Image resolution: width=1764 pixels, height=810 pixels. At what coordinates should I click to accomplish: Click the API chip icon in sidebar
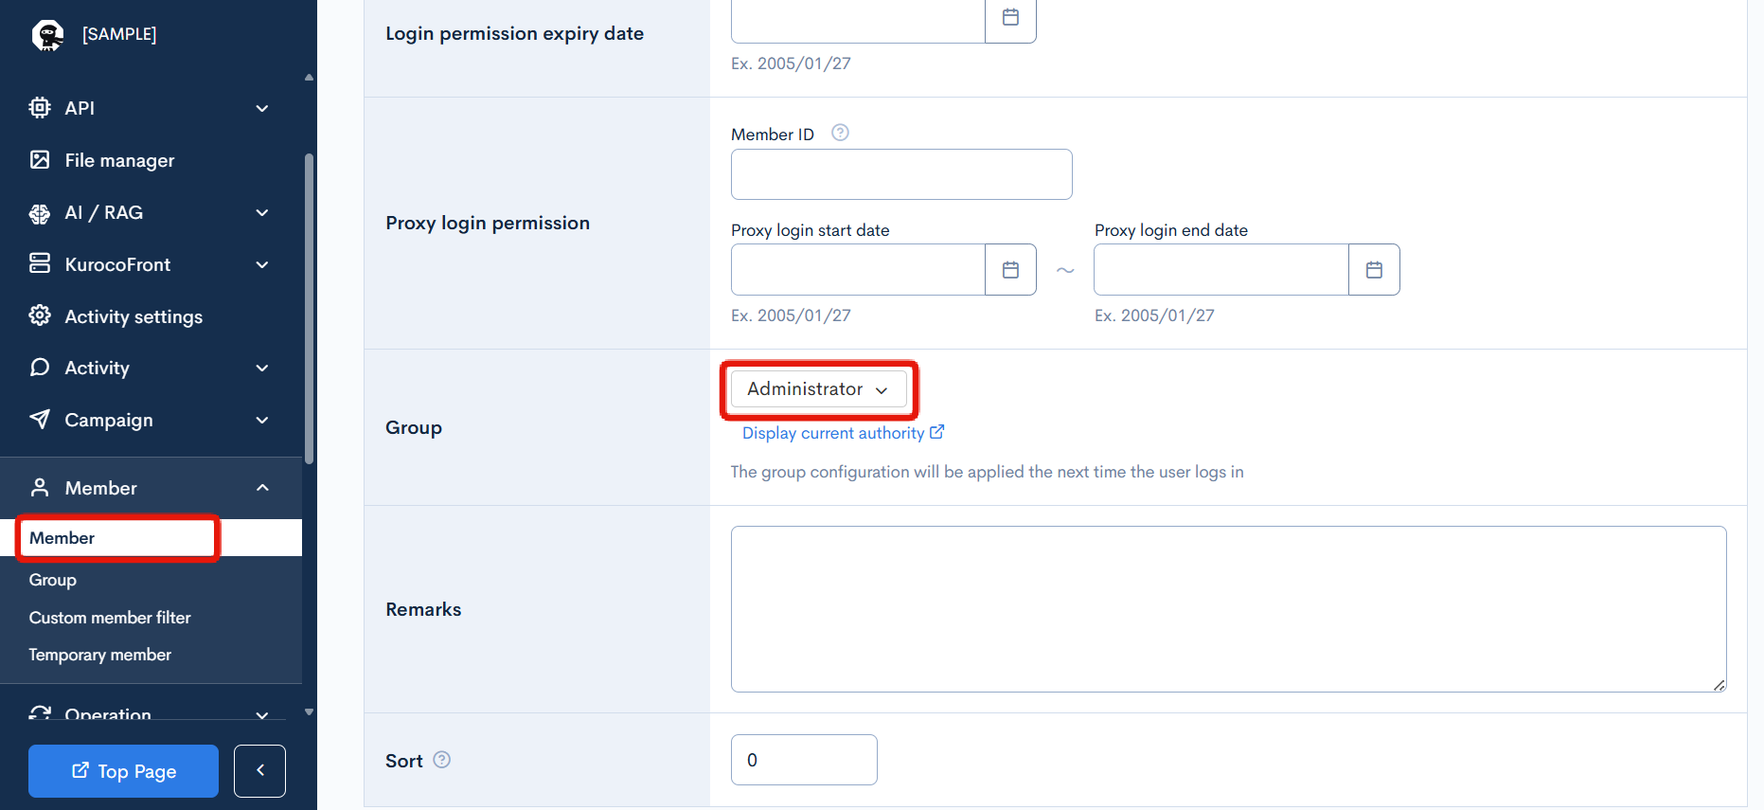[x=40, y=107]
